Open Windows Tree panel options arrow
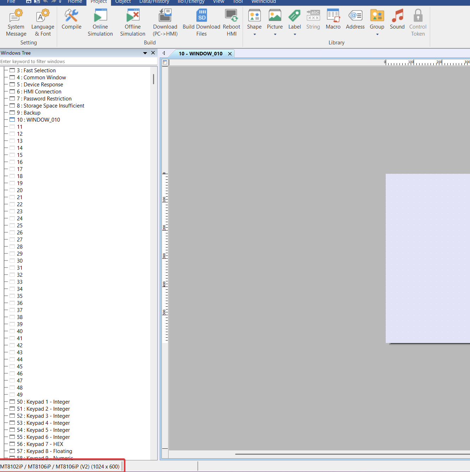 [x=145, y=53]
